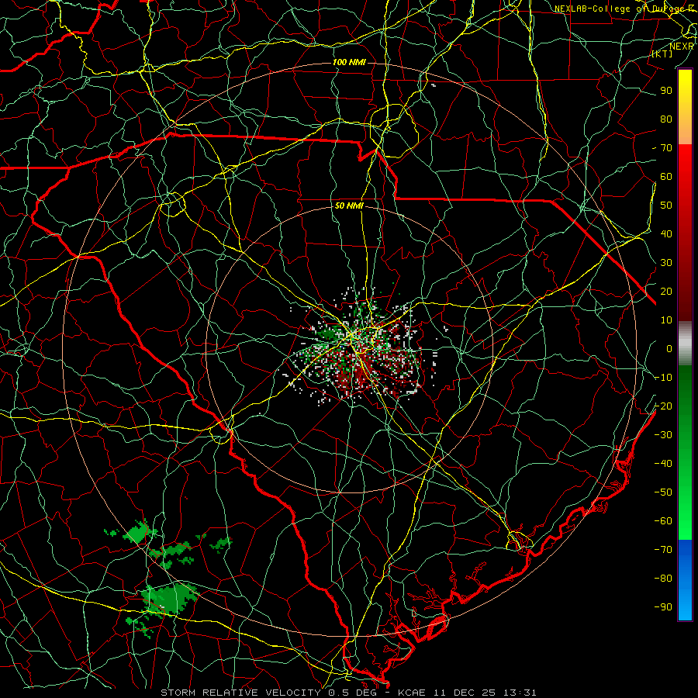This screenshot has width=698, height=698.
Task: Pick the blue segment of the color bar
Action: coord(685,580)
